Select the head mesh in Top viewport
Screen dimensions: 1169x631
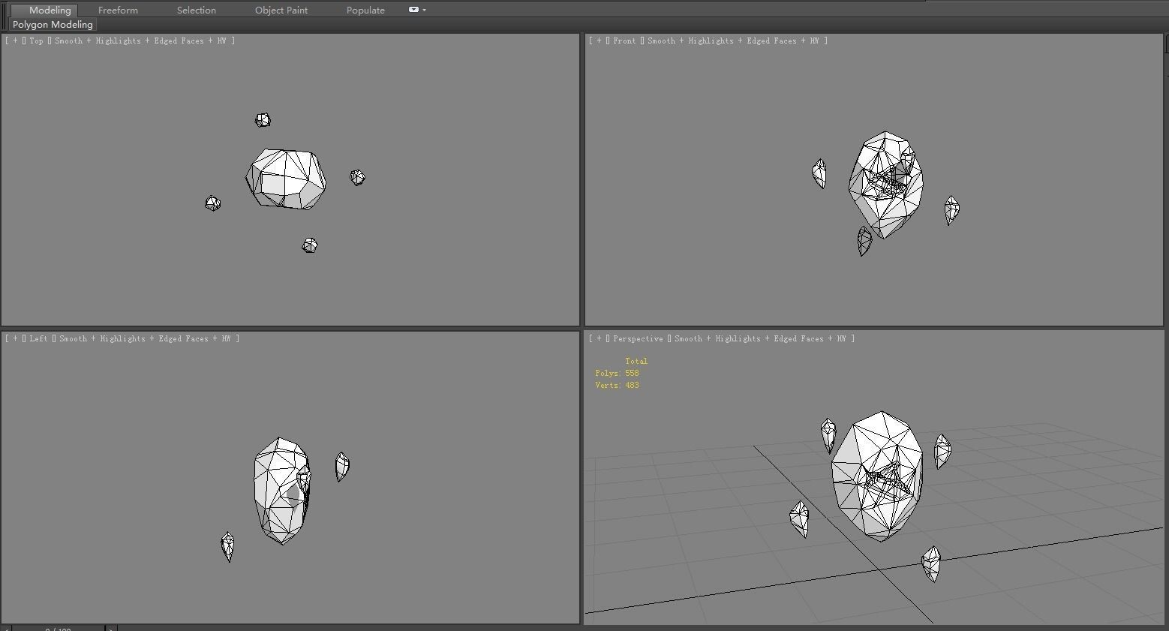(x=286, y=179)
